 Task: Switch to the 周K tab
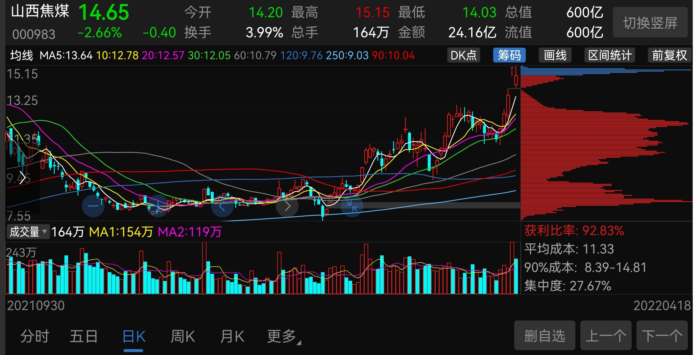183,336
